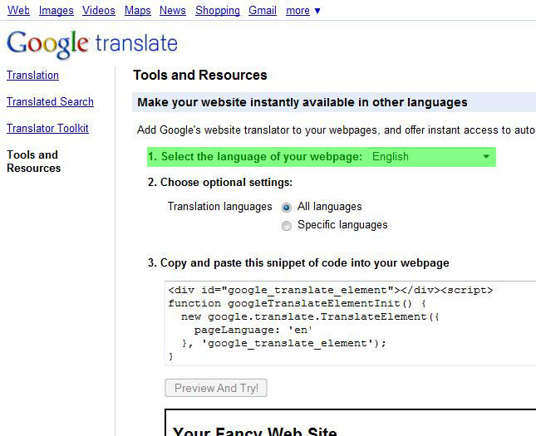
Task: Open Maps from the top navigation
Action: click(137, 11)
